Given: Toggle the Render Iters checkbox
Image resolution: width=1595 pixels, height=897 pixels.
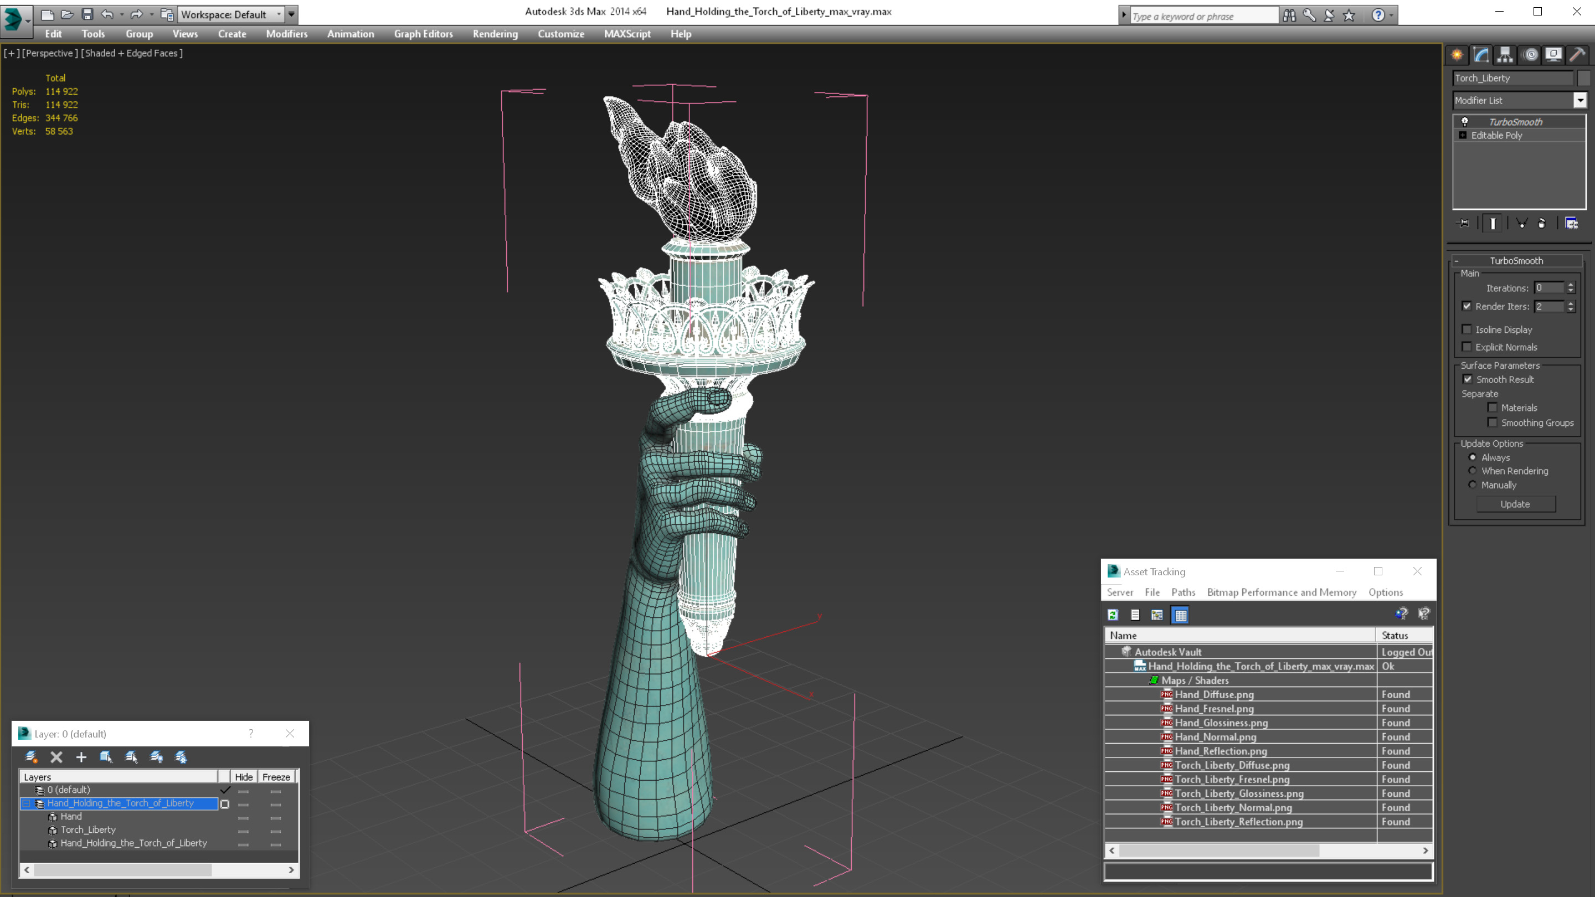Looking at the screenshot, I should point(1467,306).
